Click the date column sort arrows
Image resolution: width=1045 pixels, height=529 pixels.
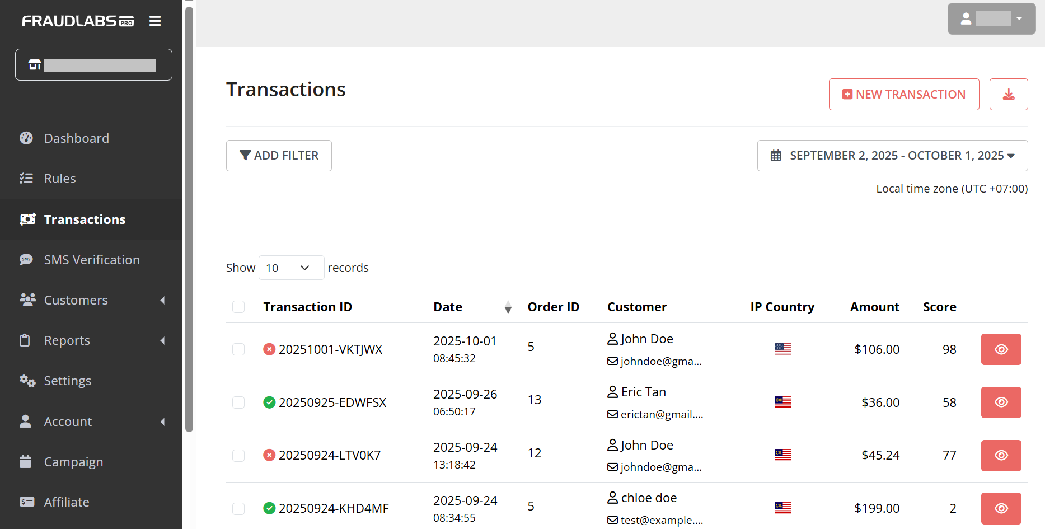(x=508, y=307)
